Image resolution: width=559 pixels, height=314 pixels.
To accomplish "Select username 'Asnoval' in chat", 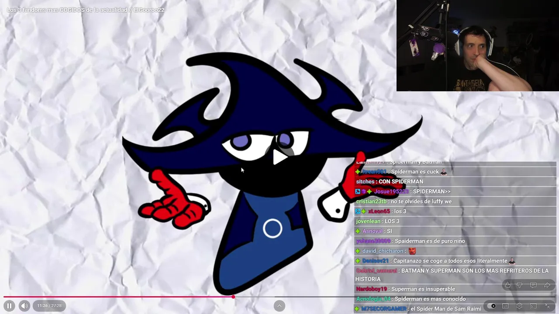I will 372,231.
